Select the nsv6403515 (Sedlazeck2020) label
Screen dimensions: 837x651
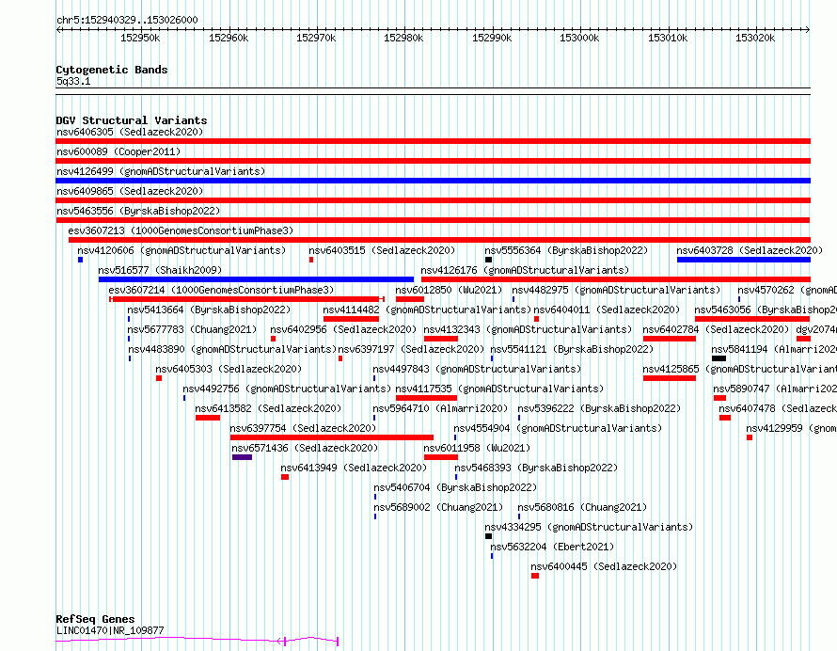tap(382, 250)
